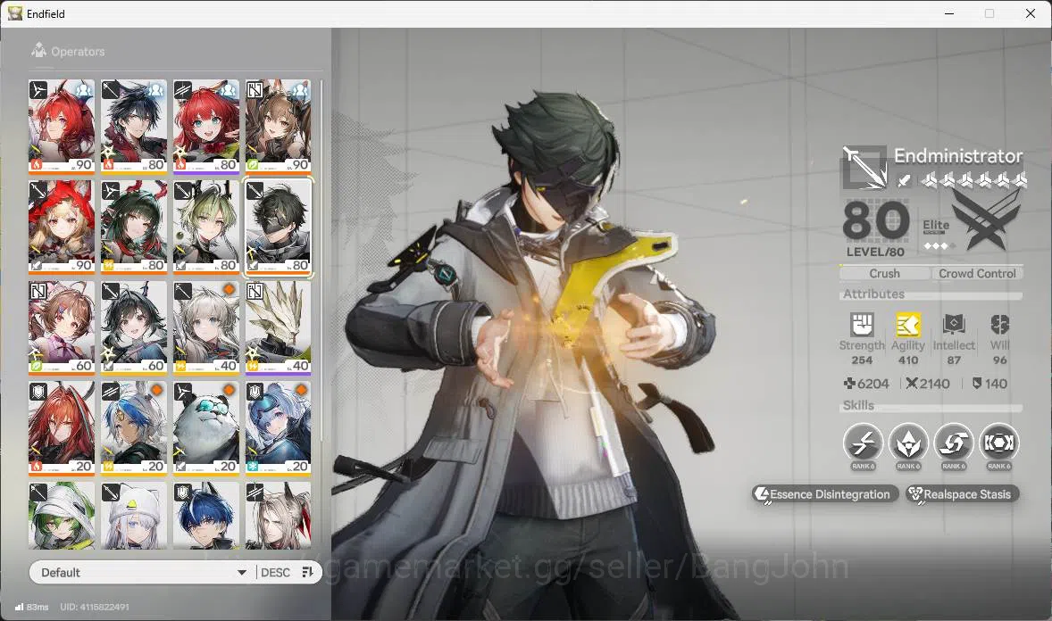Click the LEVEL/80 label
Viewport: 1052px width, 621px height.
click(x=875, y=253)
